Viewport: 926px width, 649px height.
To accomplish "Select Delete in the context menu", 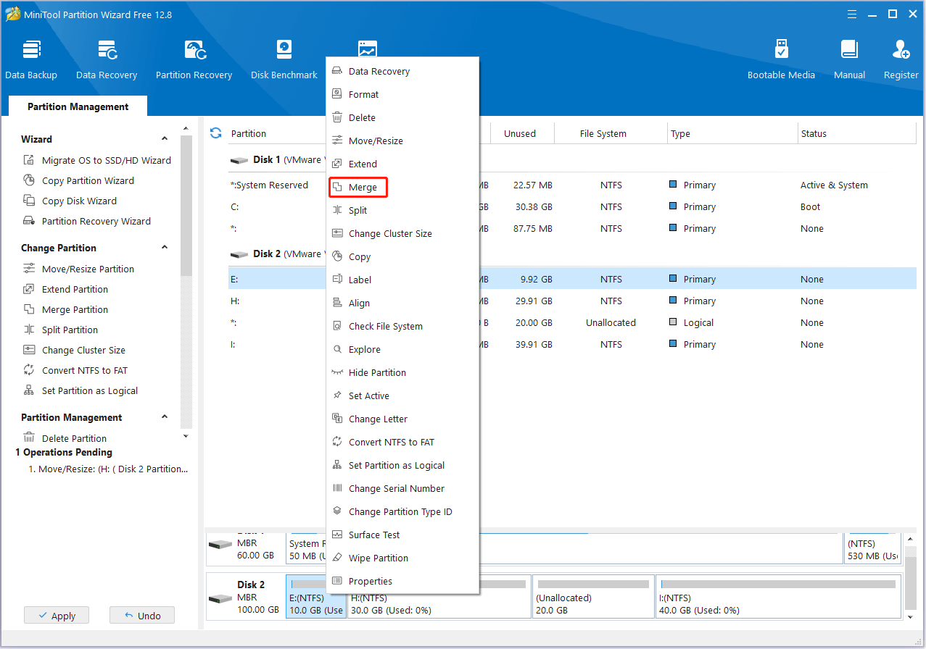I will (x=402, y=117).
